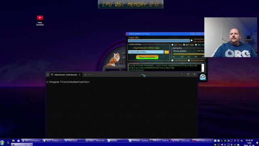Open the Video Download desktop shortcut
259x146 pixels.
click(x=40, y=20)
